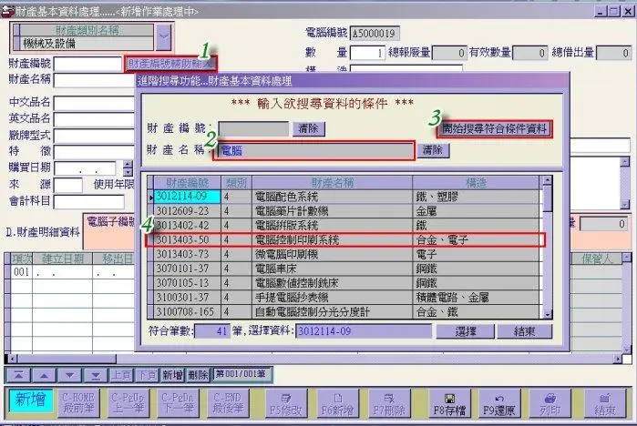Viewport: 637px width, 426px height.
Task: Click the bottom toolbar 結束 exit icon button
Action: point(604,403)
